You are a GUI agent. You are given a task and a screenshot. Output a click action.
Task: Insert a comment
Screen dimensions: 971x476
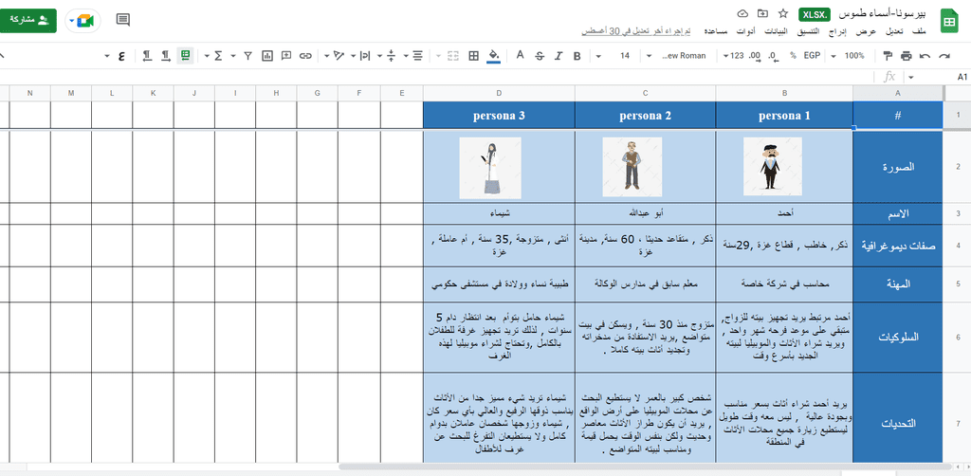286,56
